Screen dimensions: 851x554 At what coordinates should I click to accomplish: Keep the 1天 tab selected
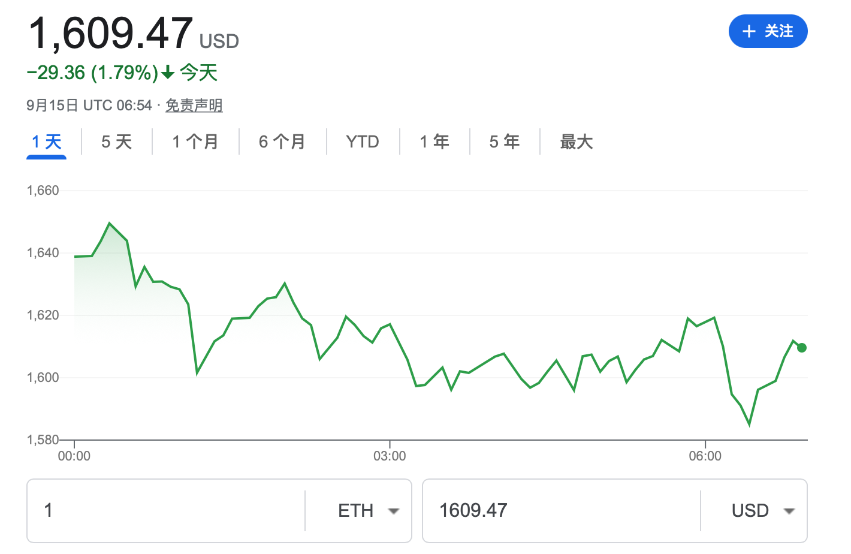46,141
